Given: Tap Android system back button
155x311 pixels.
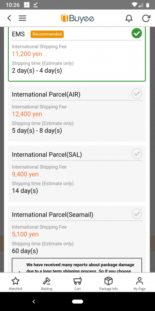Looking at the screenshot, I should coord(34,301).
